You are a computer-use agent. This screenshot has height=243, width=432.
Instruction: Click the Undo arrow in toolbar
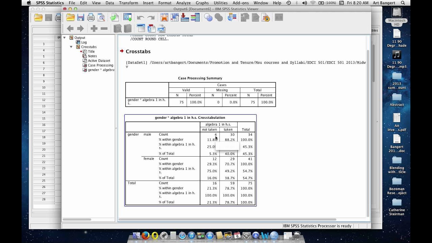click(x=140, y=18)
